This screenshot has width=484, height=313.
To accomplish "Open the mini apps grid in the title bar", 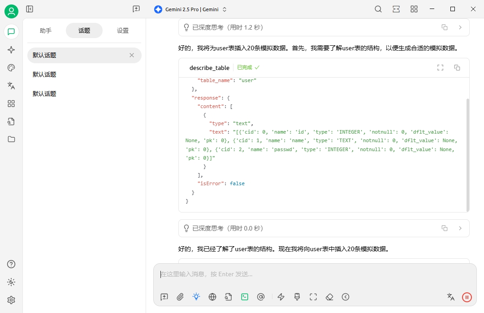I will click(x=414, y=9).
